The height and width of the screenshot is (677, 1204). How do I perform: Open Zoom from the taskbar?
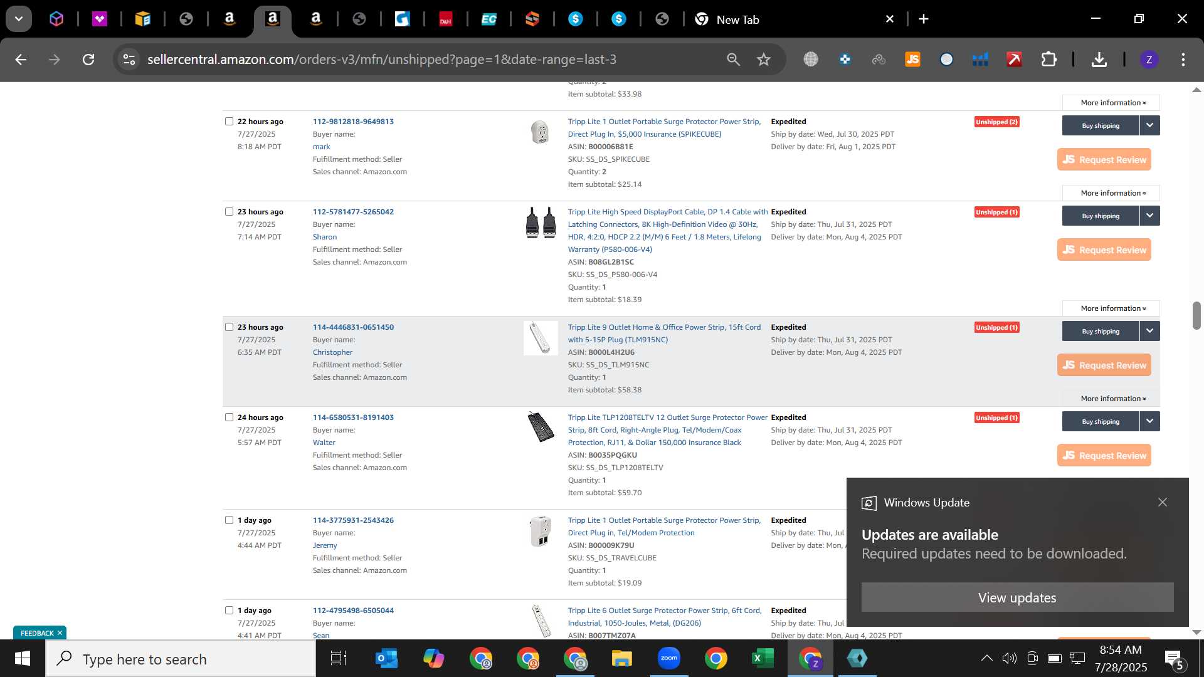pyautogui.click(x=669, y=659)
